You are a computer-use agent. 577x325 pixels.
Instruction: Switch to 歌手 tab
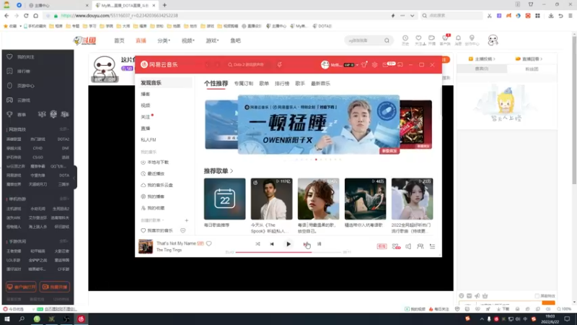pos(300,84)
